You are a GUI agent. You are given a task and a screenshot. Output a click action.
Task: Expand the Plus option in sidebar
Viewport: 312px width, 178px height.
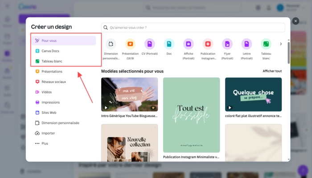pyautogui.click(x=64, y=143)
